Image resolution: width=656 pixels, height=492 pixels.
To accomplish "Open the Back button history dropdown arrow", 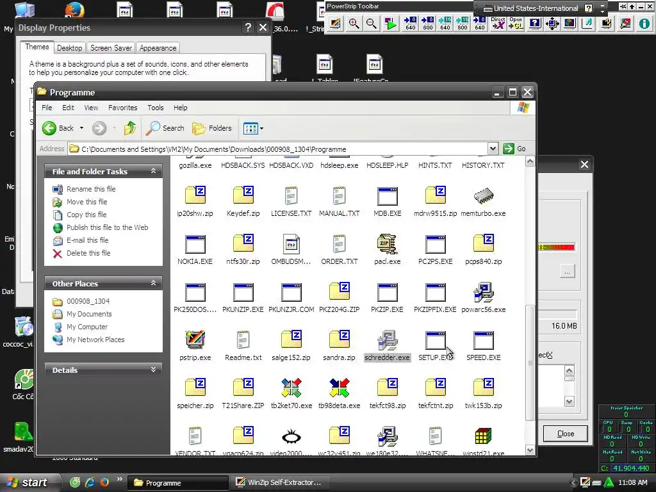I will pos(81,128).
